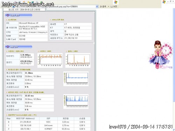The height and width of the screenshot is (131, 175).
Task: Click the '220.73.168.1' traceroute address
Action: [x=26, y=129]
